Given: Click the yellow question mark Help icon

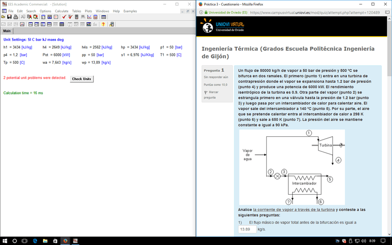Looking at the screenshot, I should (103, 24).
